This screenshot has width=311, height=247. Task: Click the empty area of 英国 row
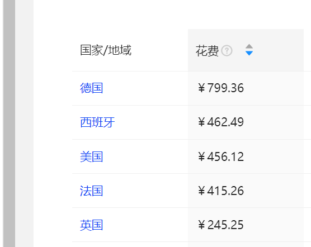point(146,225)
